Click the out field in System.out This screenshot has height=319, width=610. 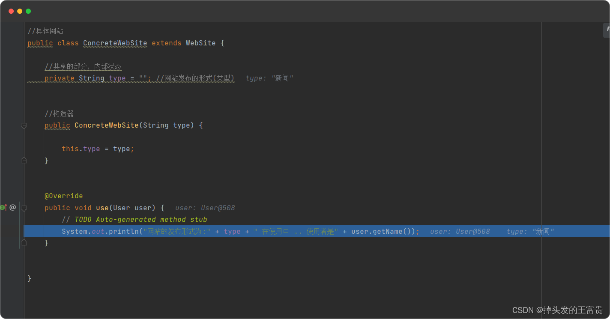pyautogui.click(x=98, y=231)
